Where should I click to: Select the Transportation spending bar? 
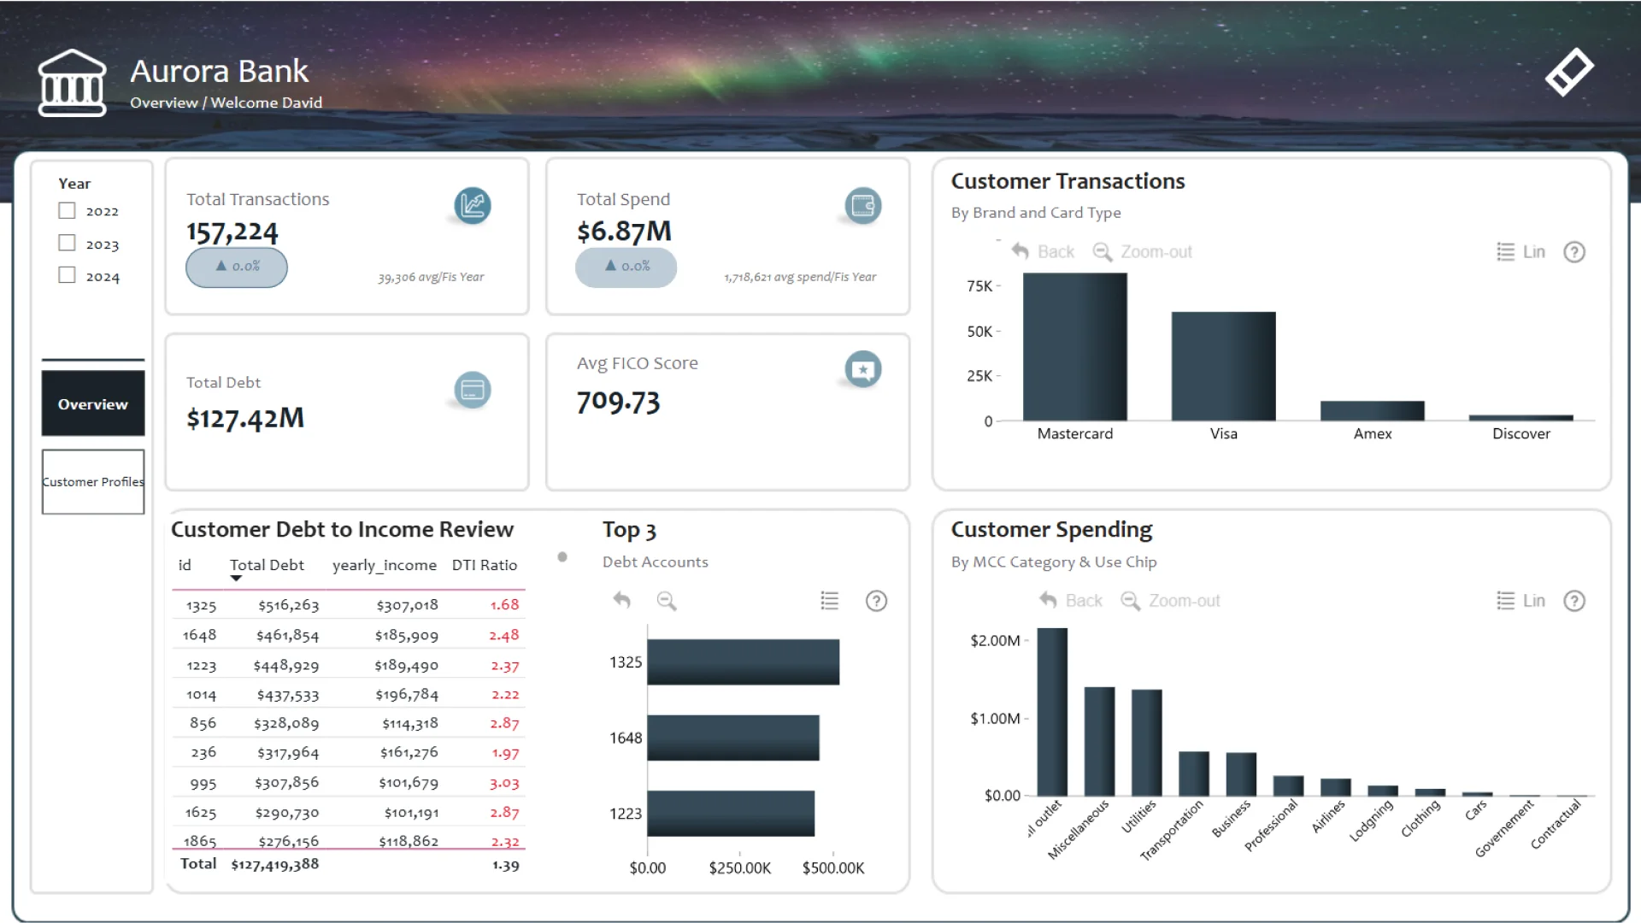pyautogui.click(x=1194, y=773)
